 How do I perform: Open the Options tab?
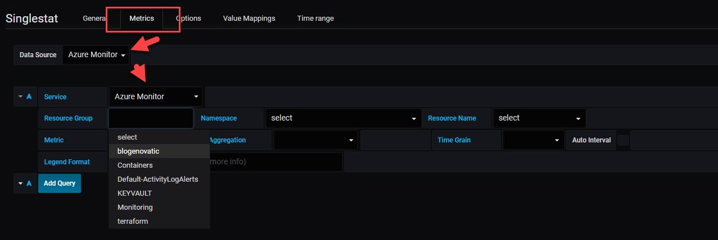coord(189,18)
